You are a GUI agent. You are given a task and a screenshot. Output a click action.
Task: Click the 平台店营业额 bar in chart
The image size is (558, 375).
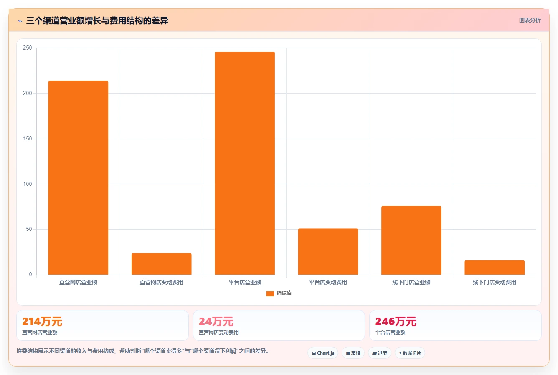point(245,163)
